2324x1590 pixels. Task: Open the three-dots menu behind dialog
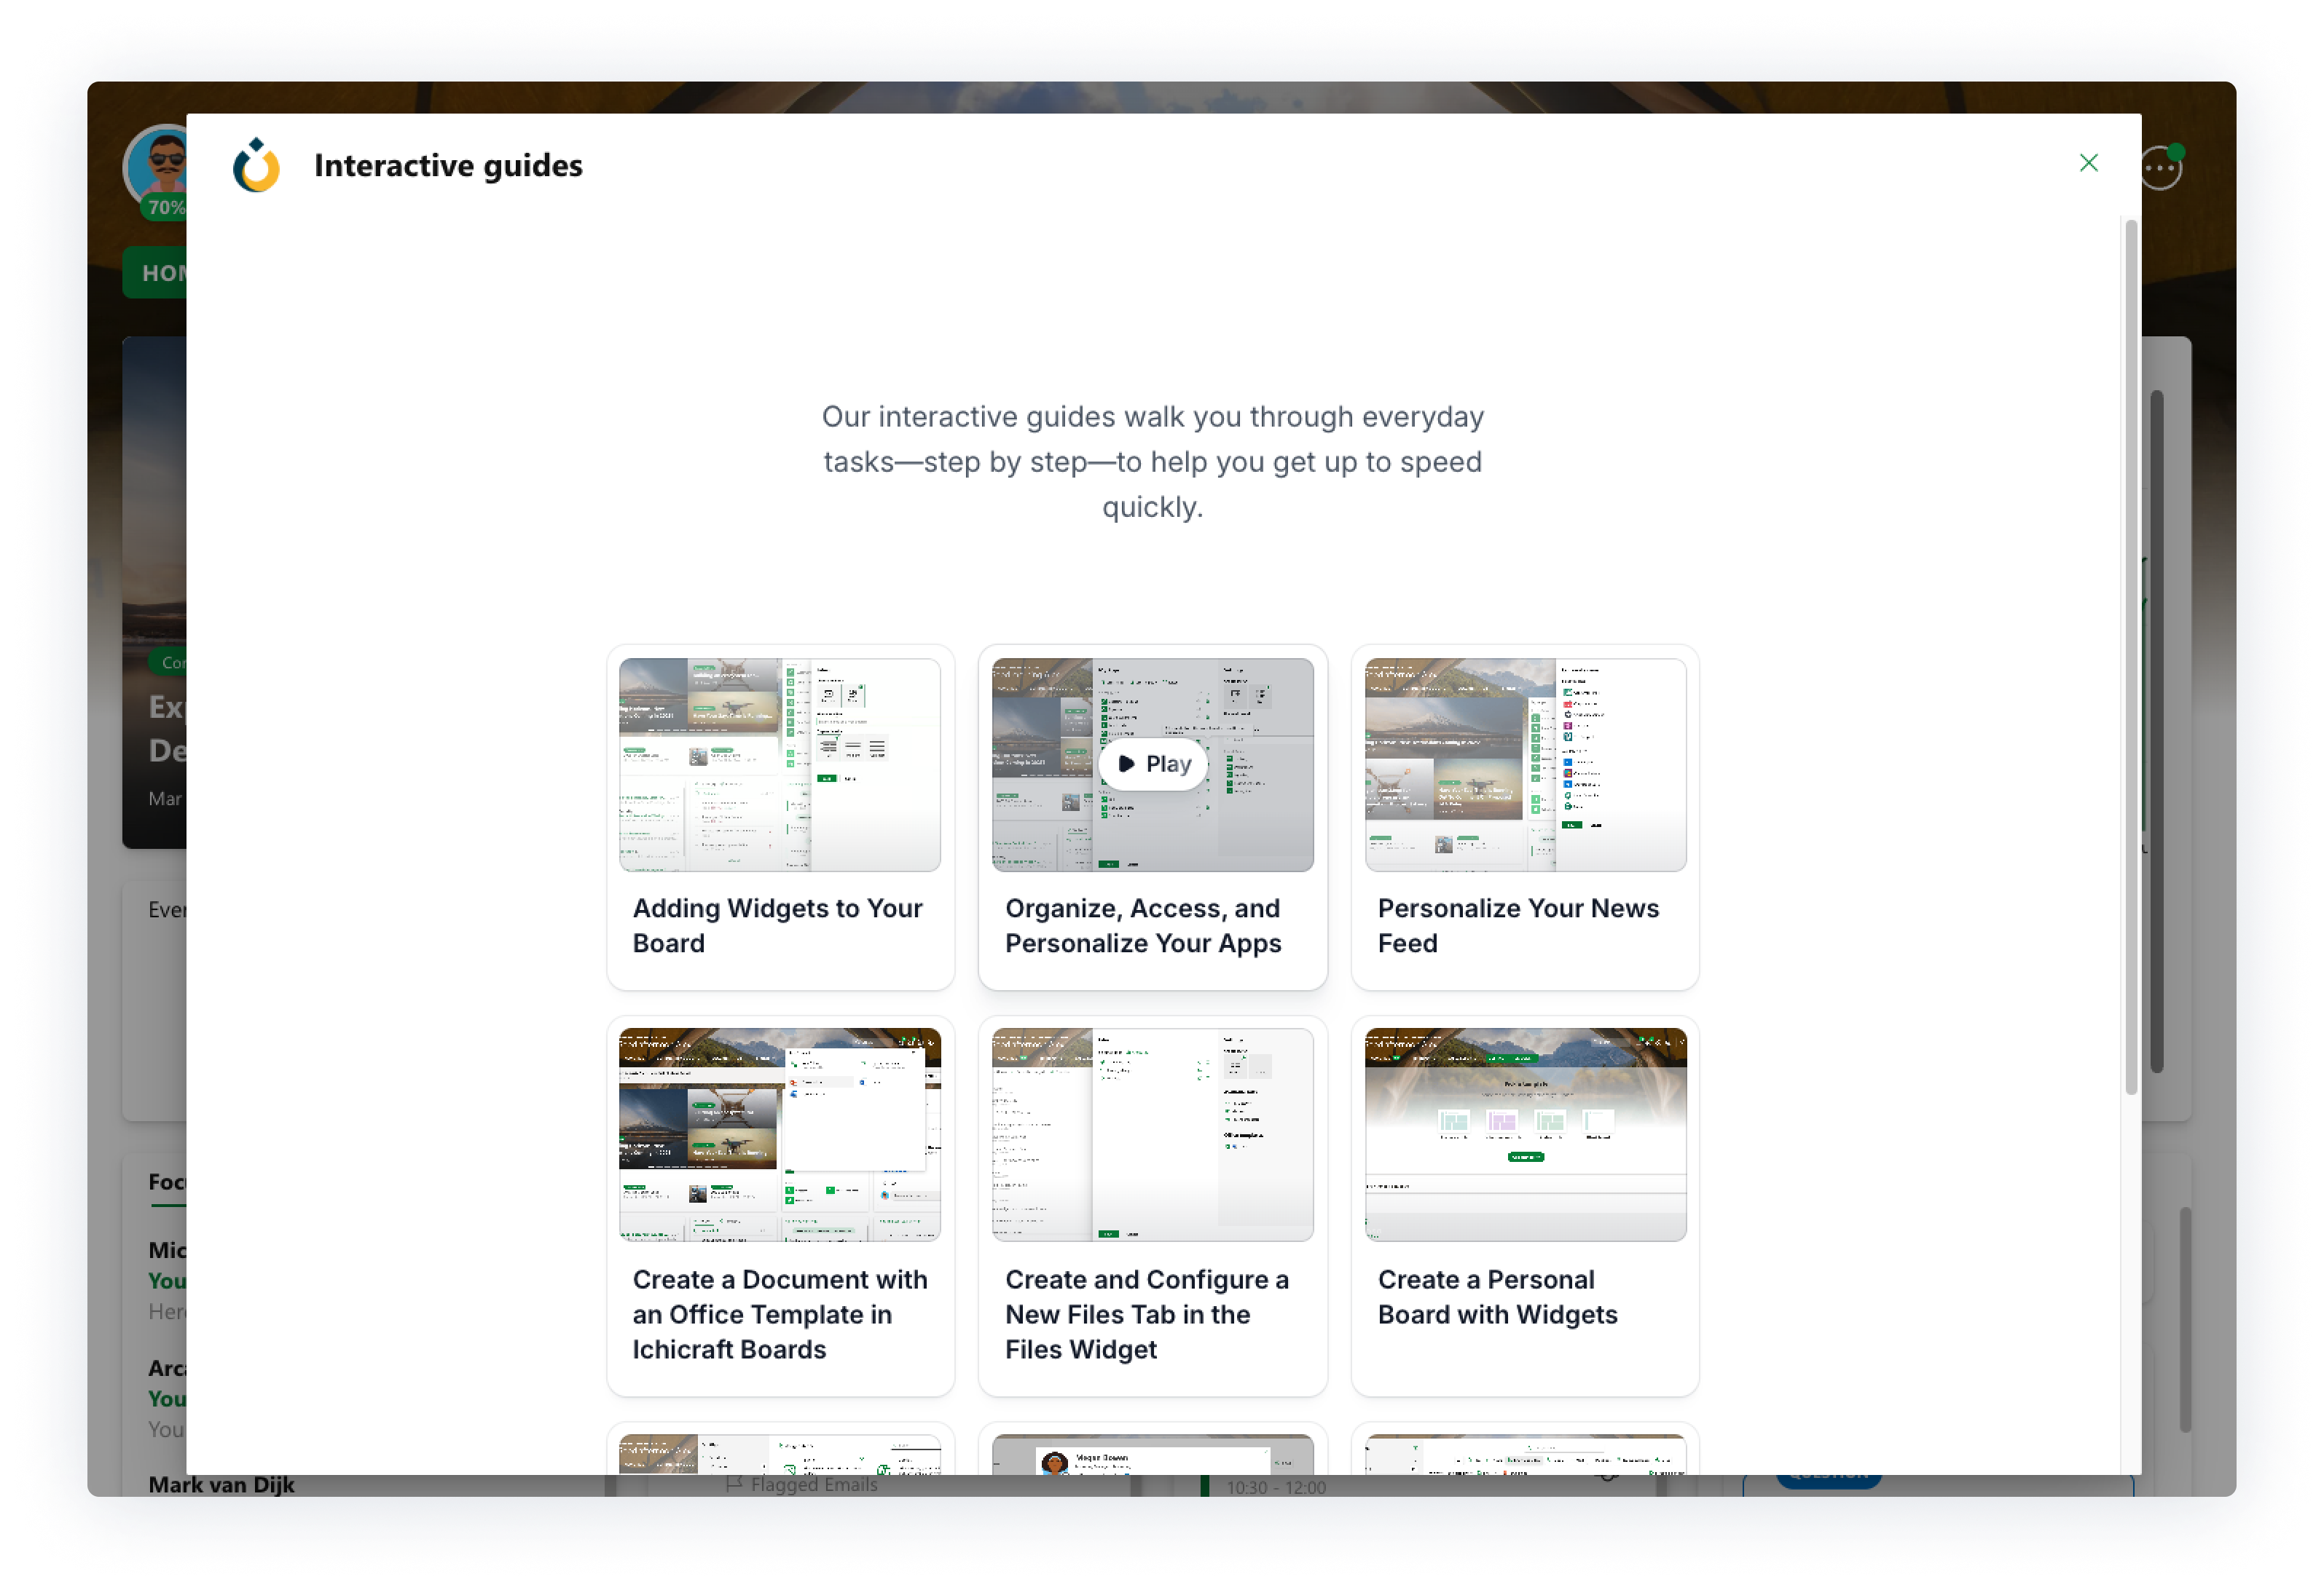(2161, 168)
